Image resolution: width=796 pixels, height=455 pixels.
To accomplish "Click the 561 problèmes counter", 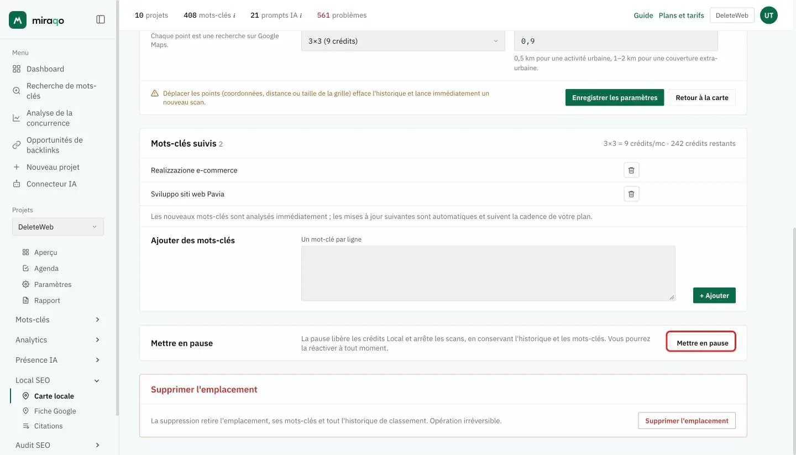I will pos(342,15).
